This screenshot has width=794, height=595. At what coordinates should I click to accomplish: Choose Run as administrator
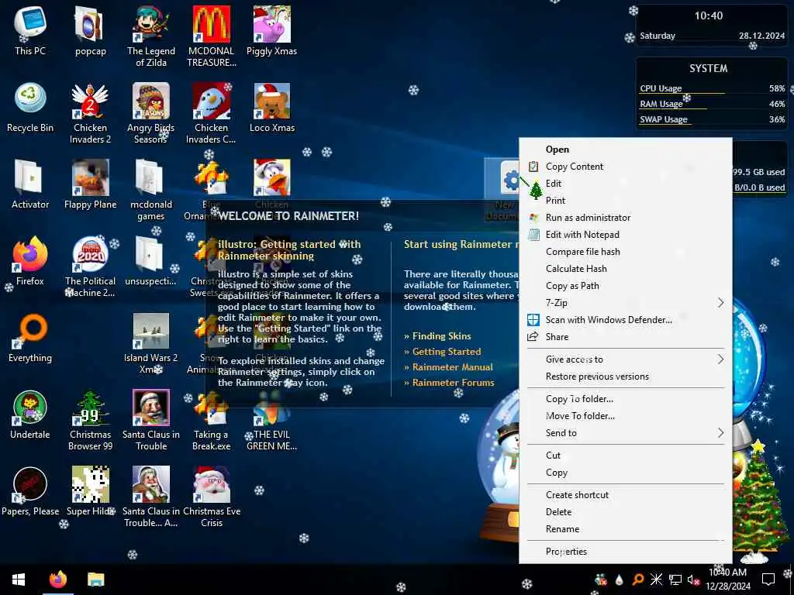pos(626,218)
